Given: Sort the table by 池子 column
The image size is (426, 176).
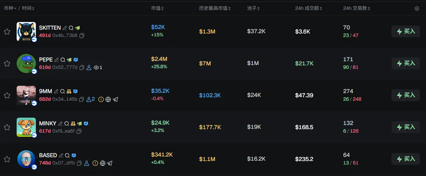Looking at the screenshot, I should tap(253, 8).
